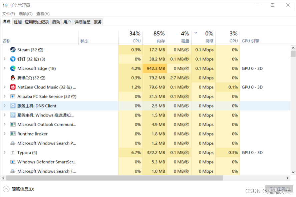This screenshot has width=296, height=197.
Task: Click the NetEase Cloud Music icon
Action: click(13, 87)
